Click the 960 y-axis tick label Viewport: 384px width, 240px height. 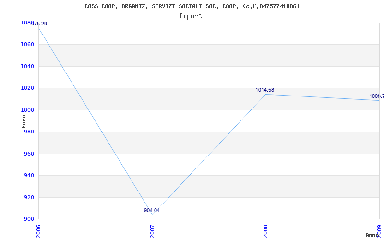tap(30, 154)
